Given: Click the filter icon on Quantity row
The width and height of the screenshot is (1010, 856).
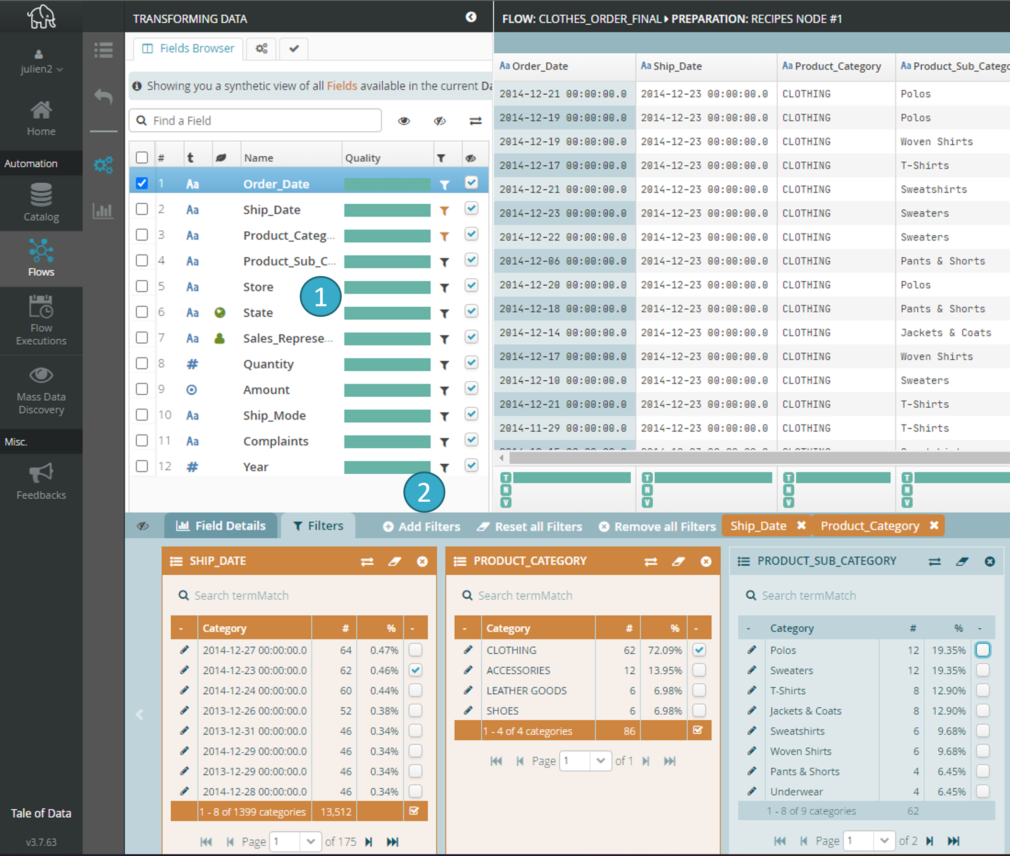Looking at the screenshot, I should pos(444,365).
